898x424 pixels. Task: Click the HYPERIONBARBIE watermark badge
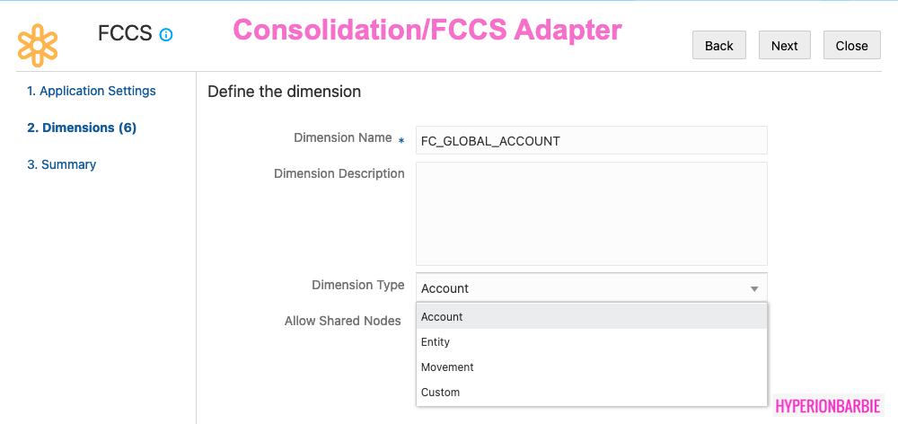point(828,405)
